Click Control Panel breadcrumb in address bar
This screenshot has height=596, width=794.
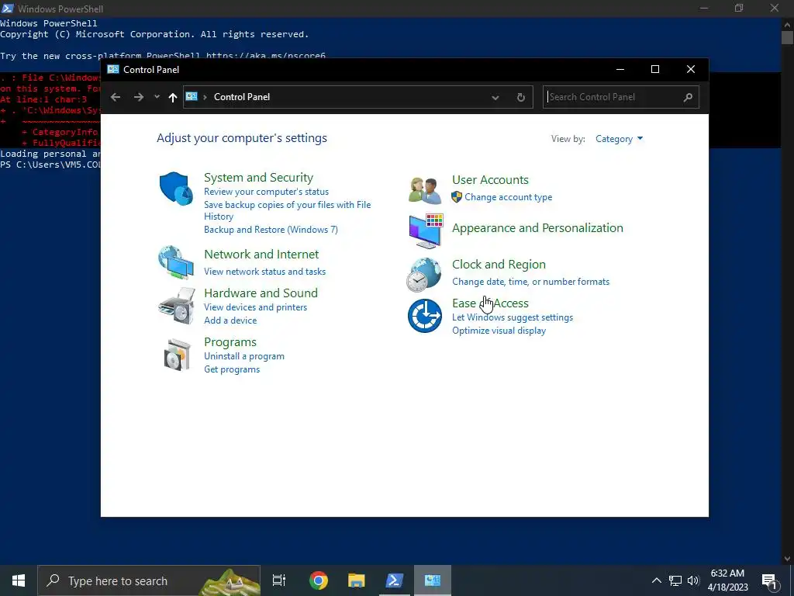pos(242,97)
